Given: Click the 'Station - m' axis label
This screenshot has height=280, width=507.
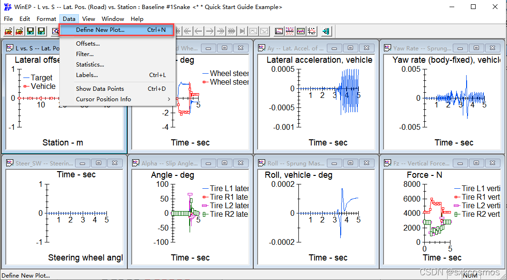Looking at the screenshot, I should [63, 143].
